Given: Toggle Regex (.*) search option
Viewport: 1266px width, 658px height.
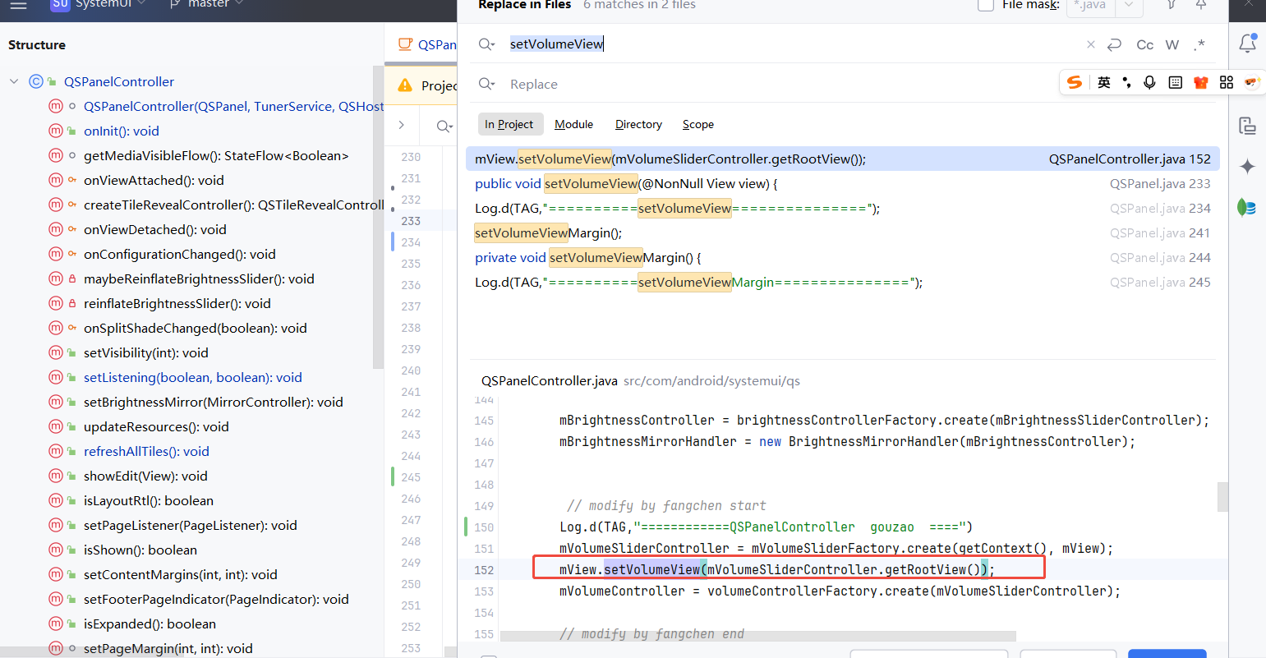Looking at the screenshot, I should click(x=1200, y=44).
